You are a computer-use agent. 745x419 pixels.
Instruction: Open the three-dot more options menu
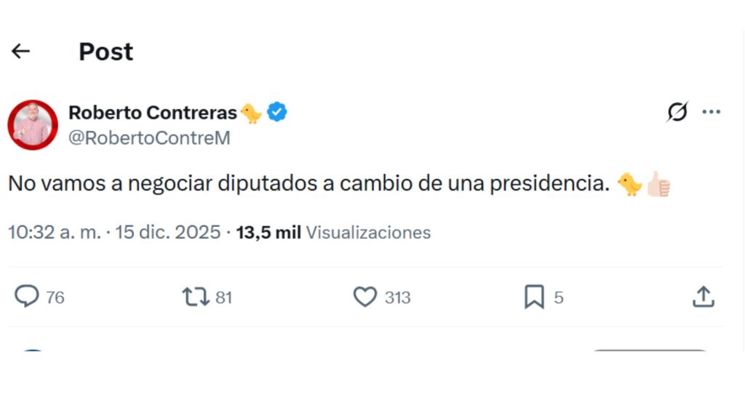click(x=712, y=111)
